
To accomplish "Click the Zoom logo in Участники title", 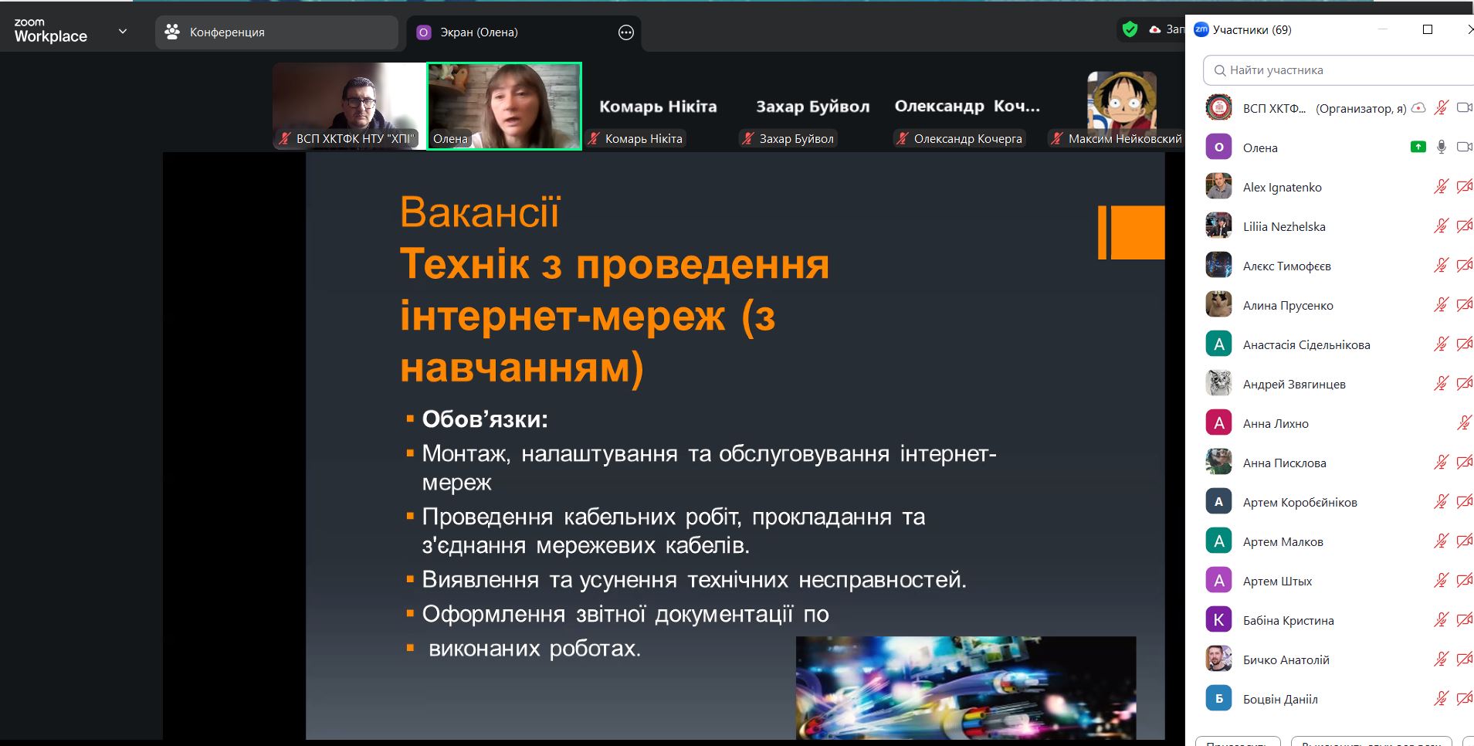I will click(1201, 29).
